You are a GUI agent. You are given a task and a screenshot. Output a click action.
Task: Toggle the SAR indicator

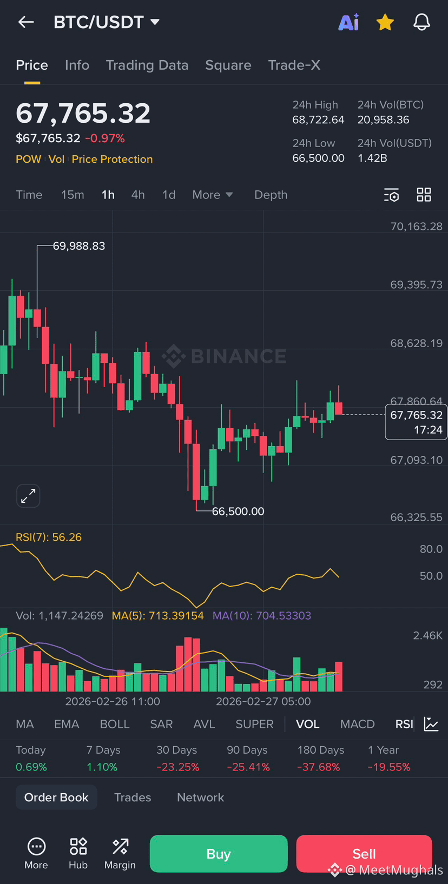click(x=161, y=724)
